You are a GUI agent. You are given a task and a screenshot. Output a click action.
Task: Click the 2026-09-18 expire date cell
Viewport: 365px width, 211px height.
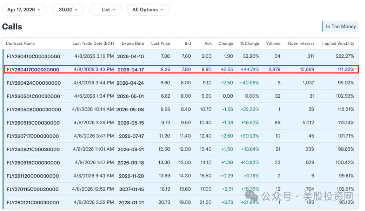(x=131, y=163)
